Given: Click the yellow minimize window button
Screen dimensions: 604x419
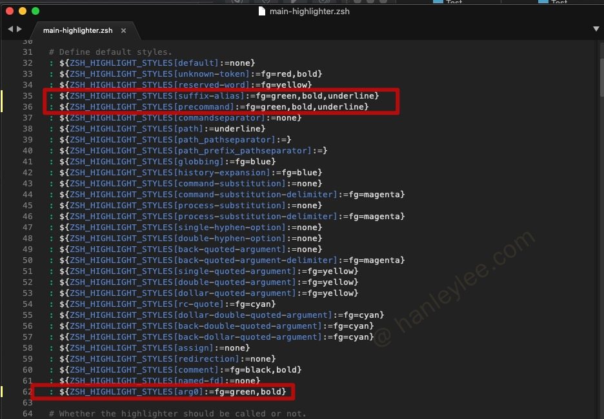Looking at the screenshot, I should pos(23,11).
